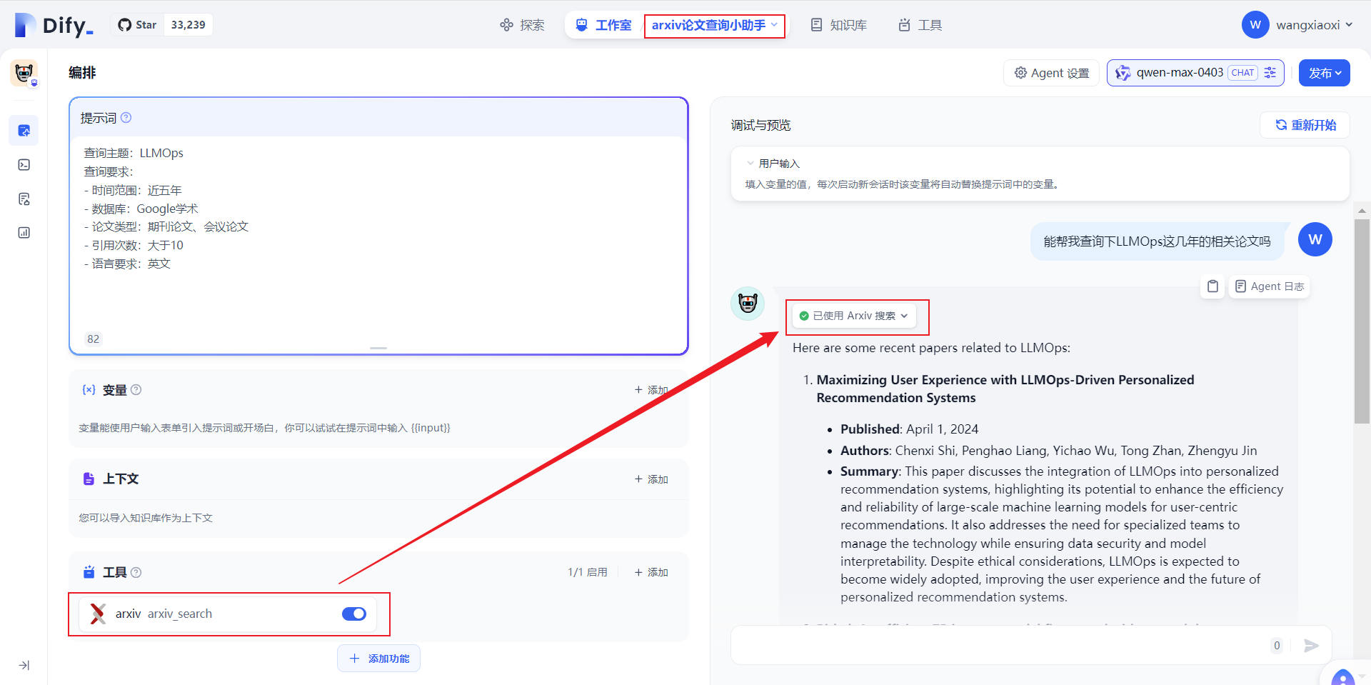Open the monitoring chart sidebar icon
1371x685 pixels.
(x=24, y=233)
